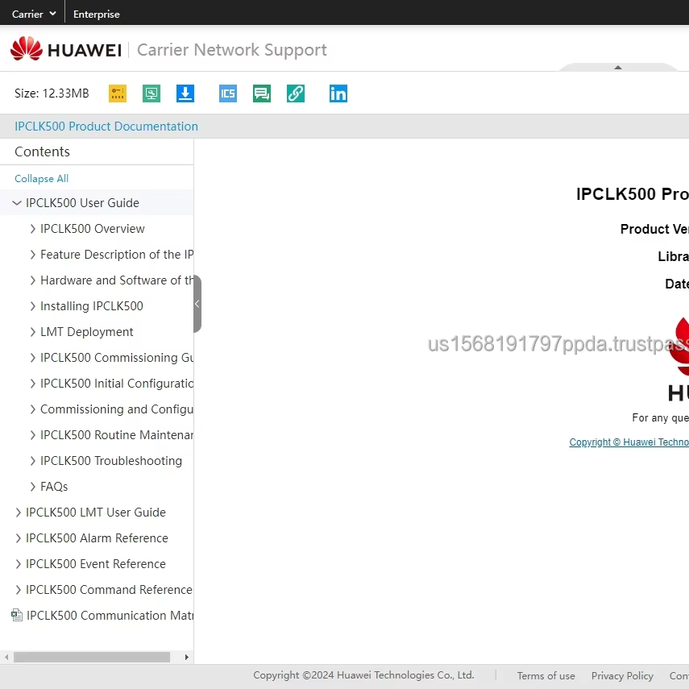Click the green feedback comments icon
Viewport: 689px width, 689px height.
pos(261,93)
